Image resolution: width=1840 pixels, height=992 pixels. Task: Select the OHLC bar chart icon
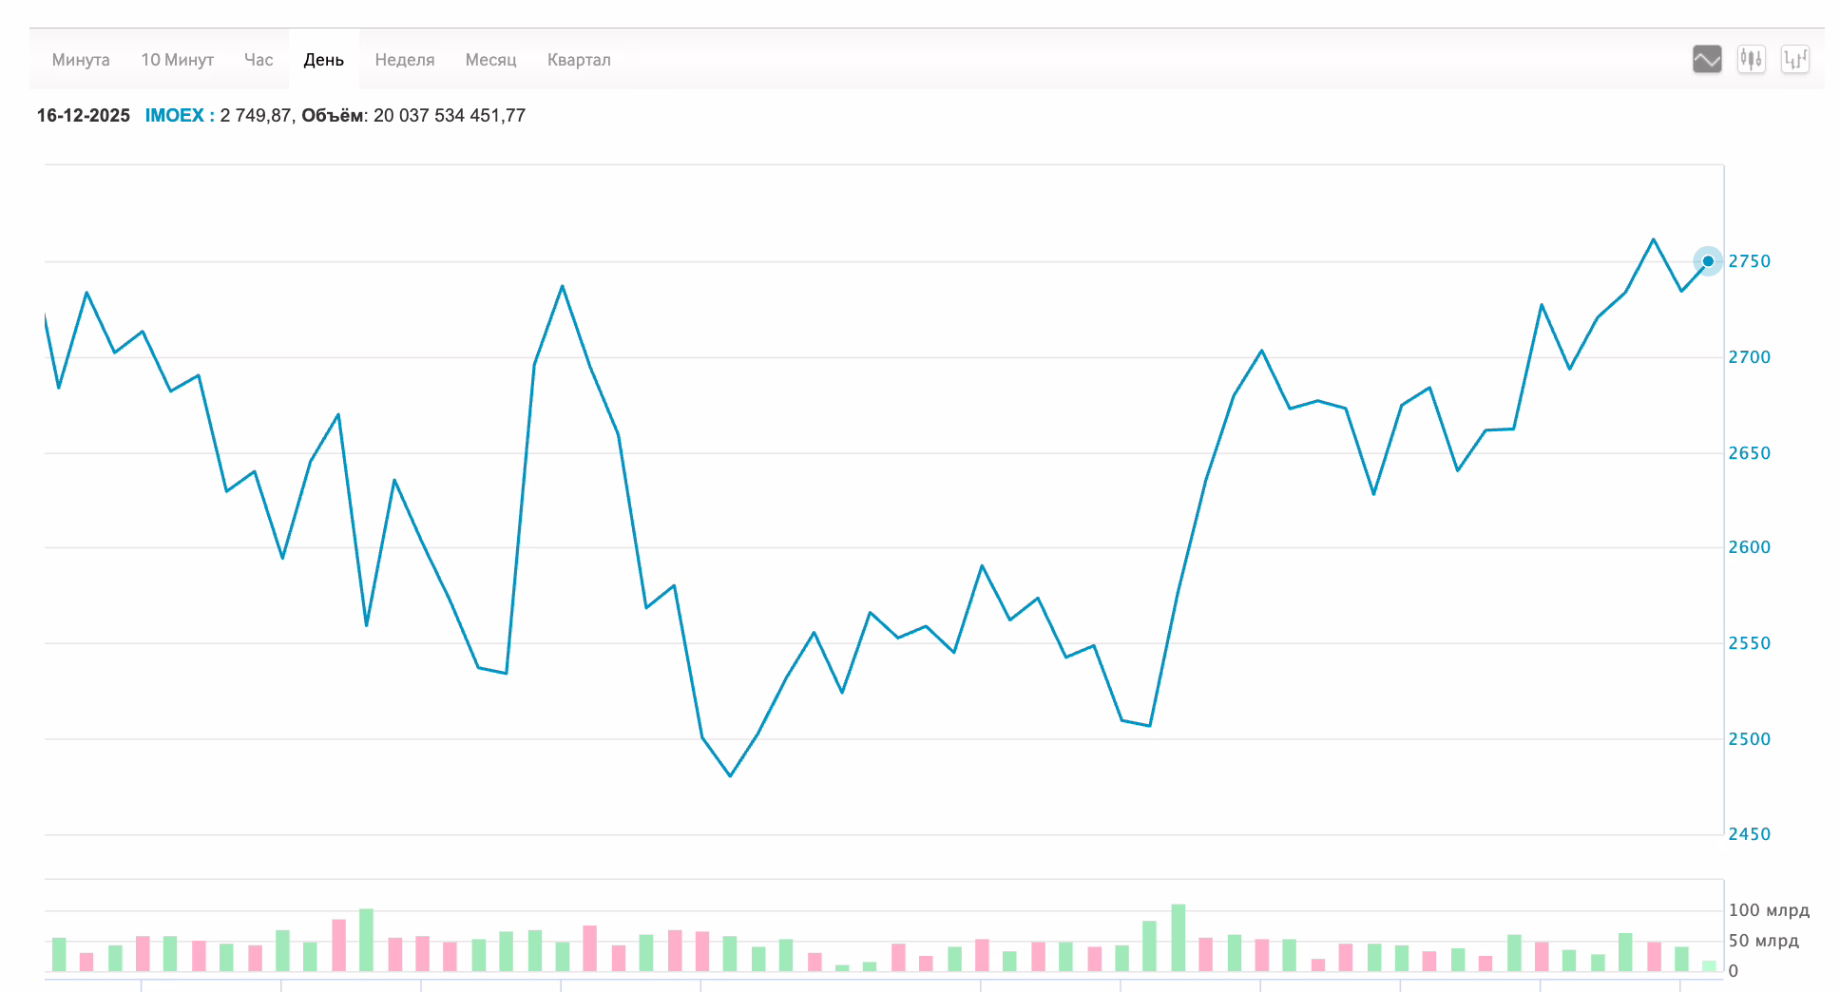click(x=1794, y=60)
